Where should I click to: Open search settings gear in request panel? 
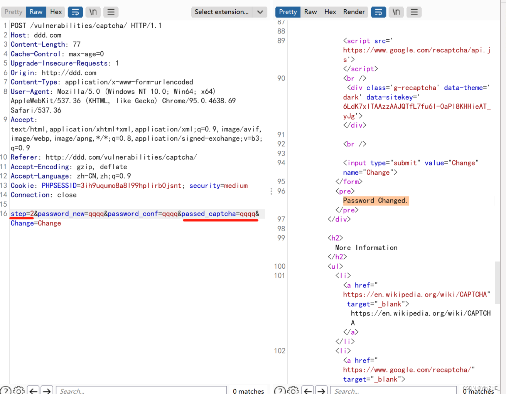tap(19, 391)
